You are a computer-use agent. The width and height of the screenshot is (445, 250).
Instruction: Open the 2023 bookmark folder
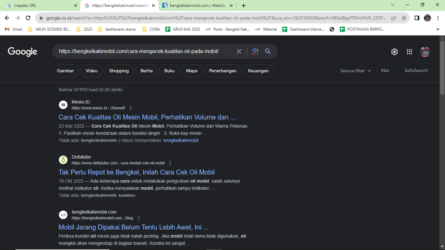[x=84, y=29]
